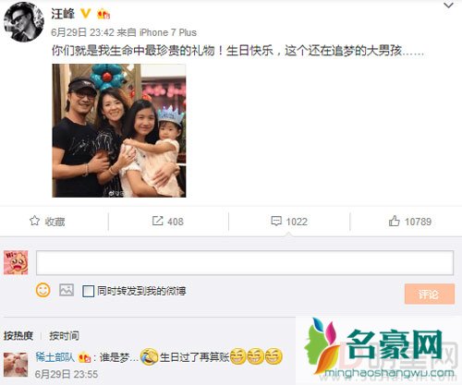The width and height of the screenshot is (462, 385).
Task: Click the insert image icon
Action: 67,290
